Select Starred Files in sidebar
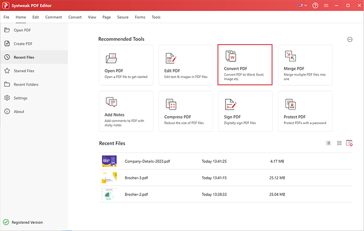364x231 pixels. (24, 71)
